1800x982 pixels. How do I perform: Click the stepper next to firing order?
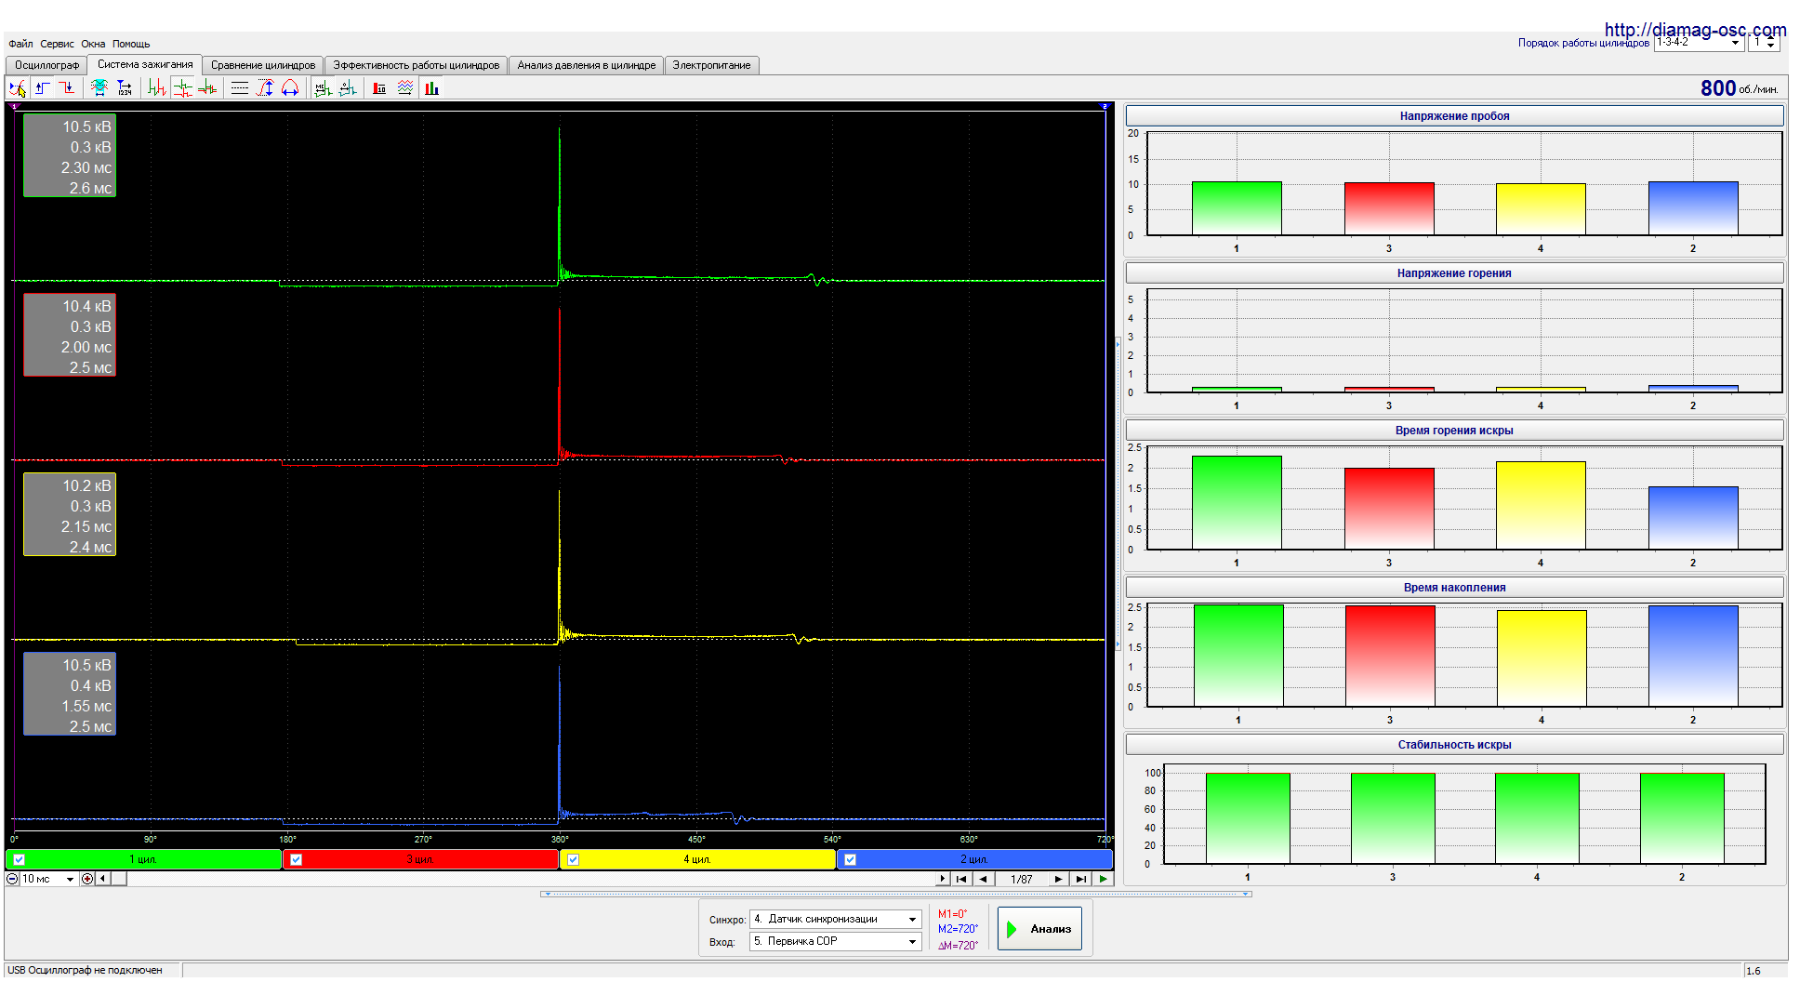click(1770, 43)
